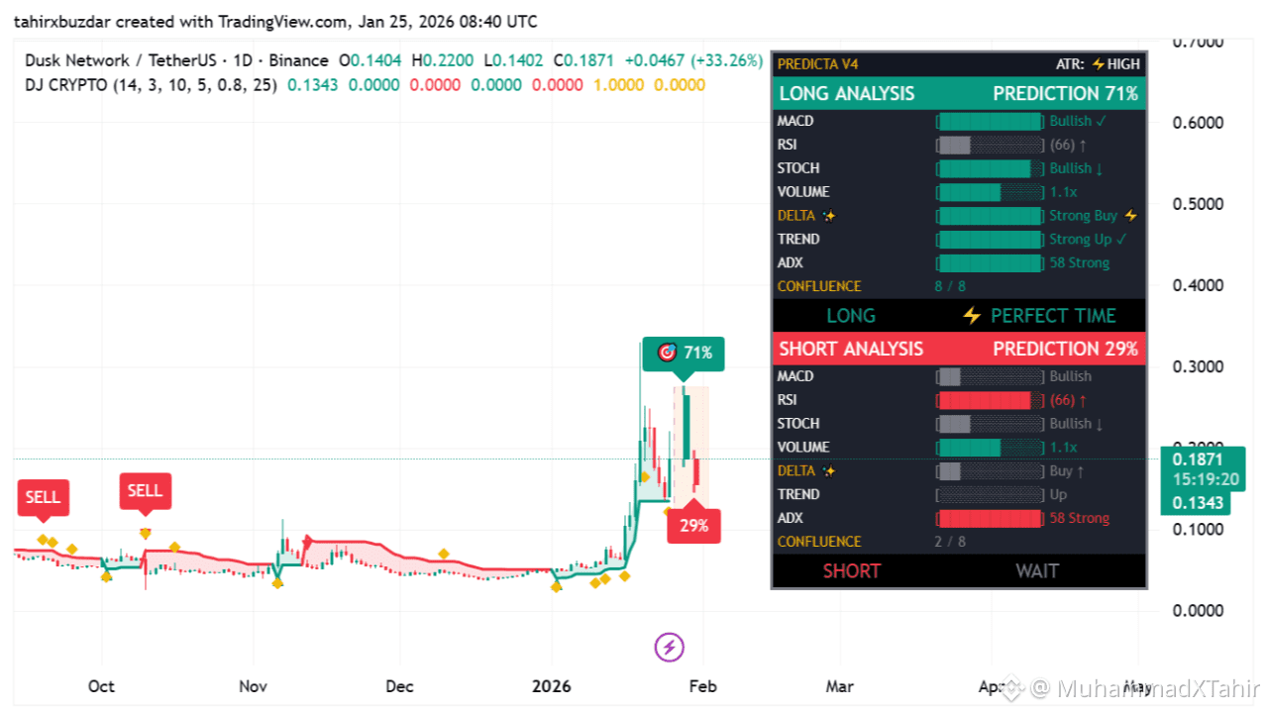Viewport: 1268px width, 713px height.
Task: Click the 15:19:20 bar countdown
Action: tap(1205, 479)
